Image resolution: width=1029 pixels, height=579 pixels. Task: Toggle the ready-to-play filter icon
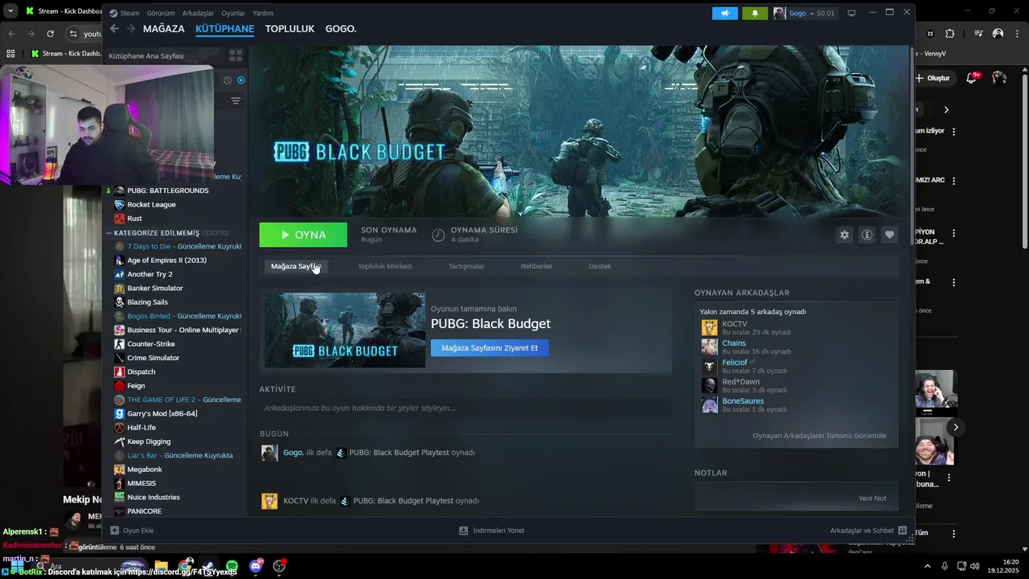(x=241, y=80)
